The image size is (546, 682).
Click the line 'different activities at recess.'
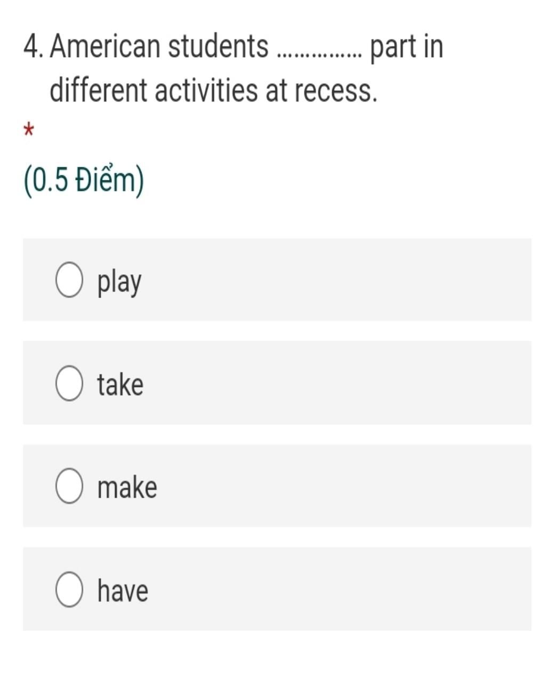point(213,90)
